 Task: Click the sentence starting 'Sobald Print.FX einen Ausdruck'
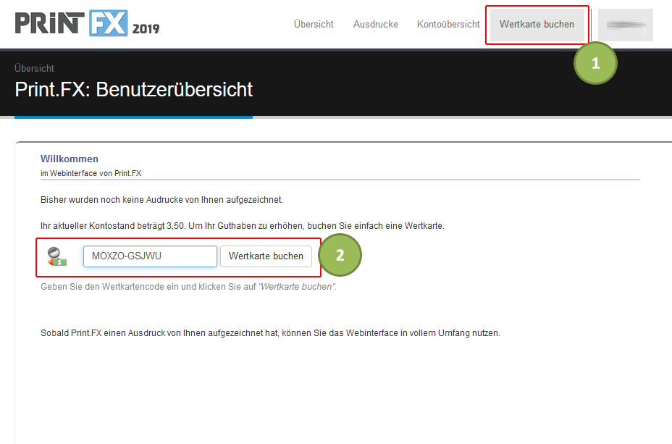click(270, 333)
